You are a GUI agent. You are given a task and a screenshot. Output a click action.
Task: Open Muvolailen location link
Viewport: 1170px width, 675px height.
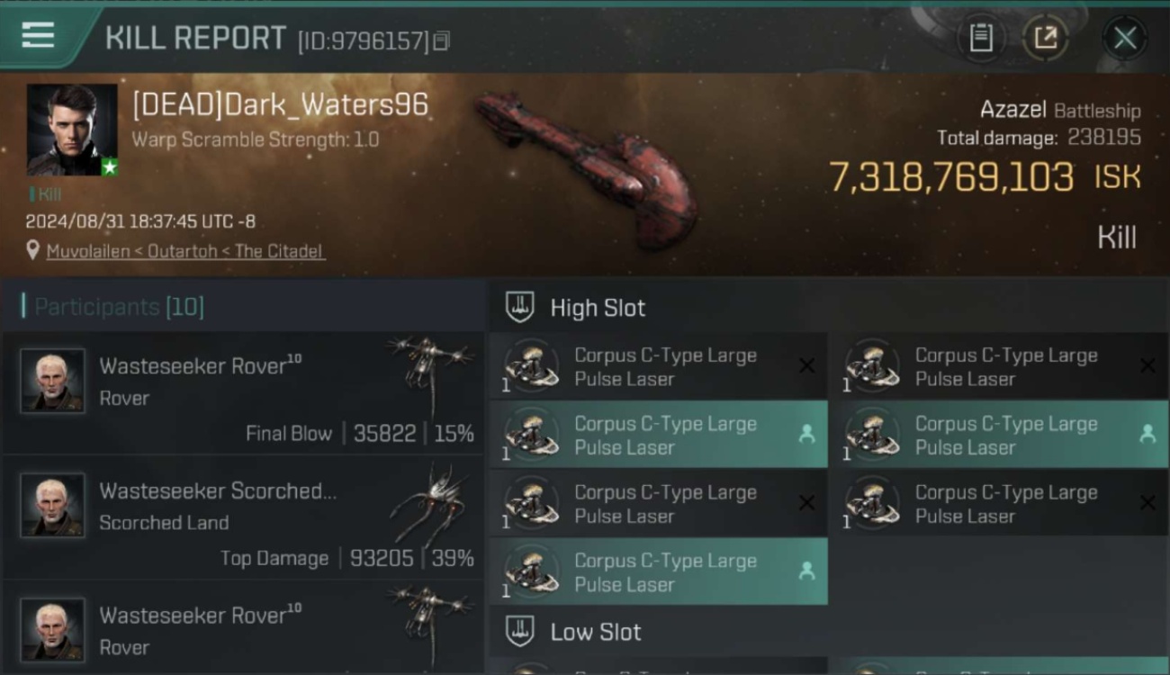coord(186,251)
